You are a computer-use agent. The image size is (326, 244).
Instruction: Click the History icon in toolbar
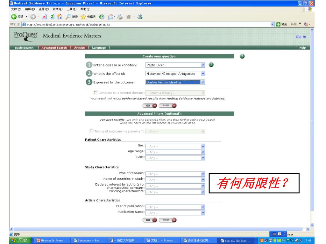[102, 17]
